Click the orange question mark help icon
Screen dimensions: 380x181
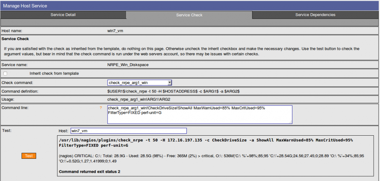click(x=101, y=108)
